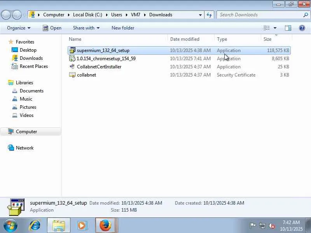This screenshot has height=233, width=311.
Task: Click Users breadcrumb segment
Action: click(x=117, y=15)
